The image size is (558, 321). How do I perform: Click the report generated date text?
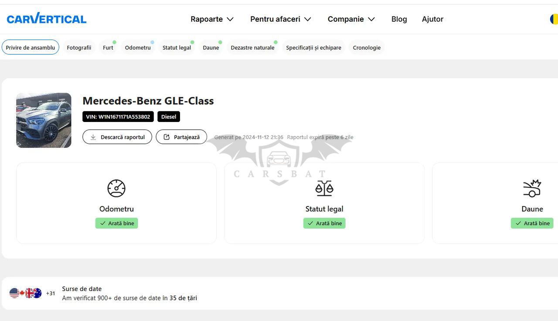(x=249, y=137)
